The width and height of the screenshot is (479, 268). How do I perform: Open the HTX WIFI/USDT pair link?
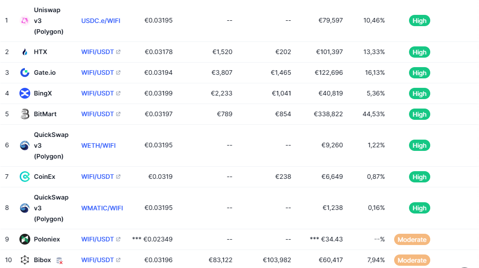[x=98, y=52]
